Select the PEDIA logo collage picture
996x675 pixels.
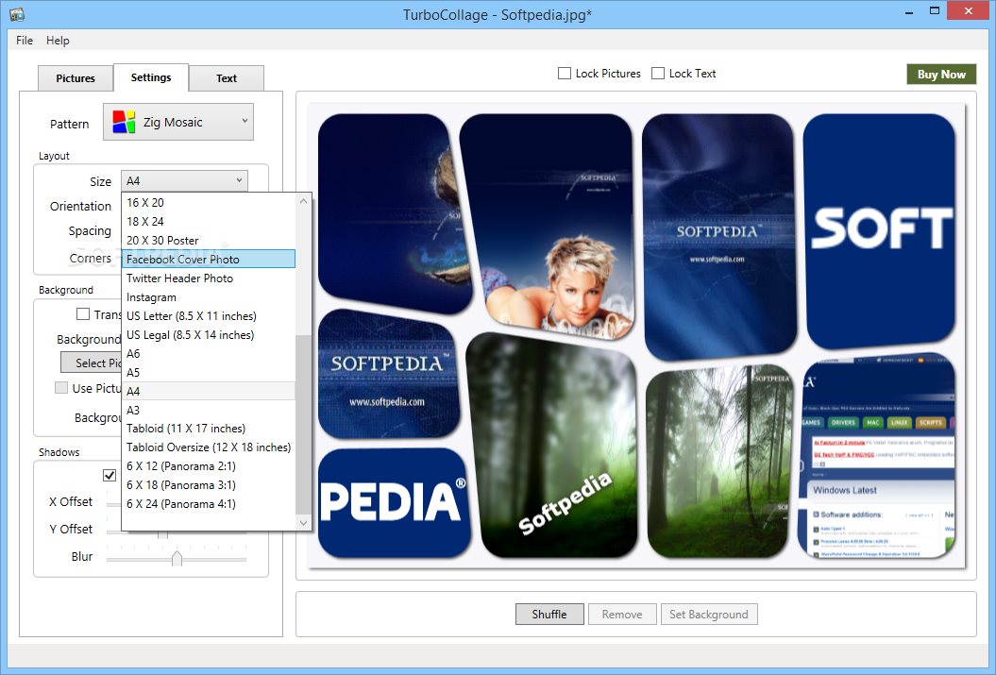click(x=394, y=501)
